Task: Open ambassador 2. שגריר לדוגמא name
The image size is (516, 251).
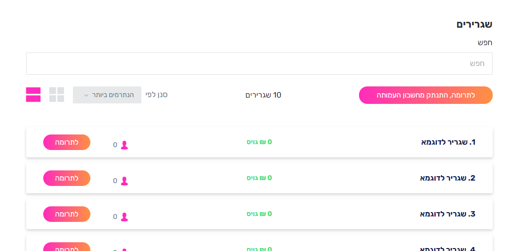Action: coord(448,178)
